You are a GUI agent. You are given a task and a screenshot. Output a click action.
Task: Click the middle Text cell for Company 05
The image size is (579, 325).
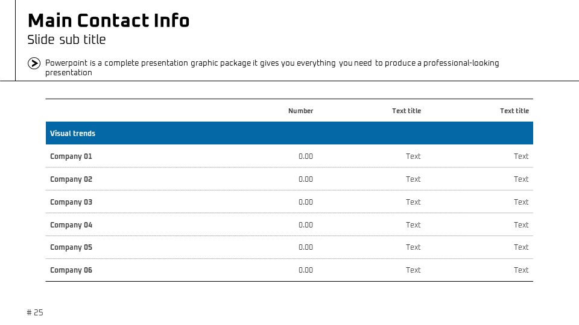[413, 247]
